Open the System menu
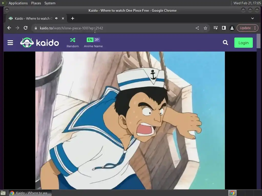This screenshot has width=262, height=196. tap(50, 3)
